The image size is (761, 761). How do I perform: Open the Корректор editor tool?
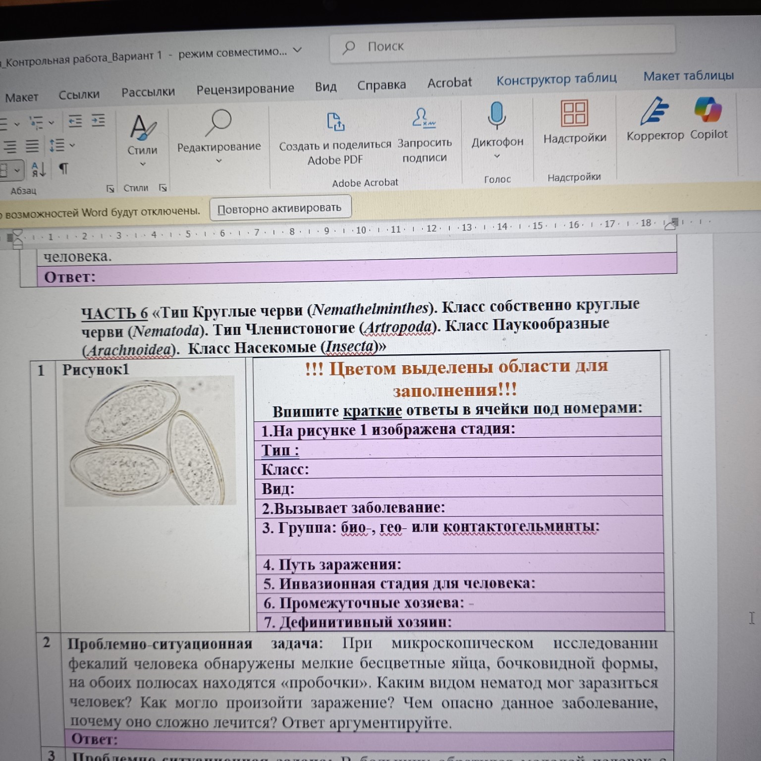tap(654, 119)
